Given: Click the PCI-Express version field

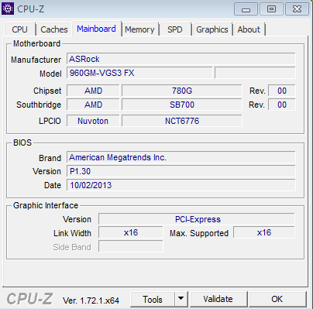Looking at the screenshot, I should (197, 219).
